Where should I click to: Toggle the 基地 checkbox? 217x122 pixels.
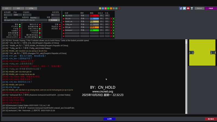(20, 24)
